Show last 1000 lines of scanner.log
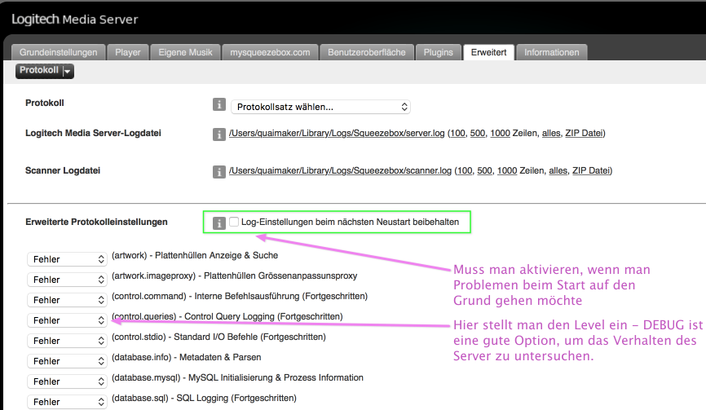The image size is (706, 410). [x=507, y=170]
